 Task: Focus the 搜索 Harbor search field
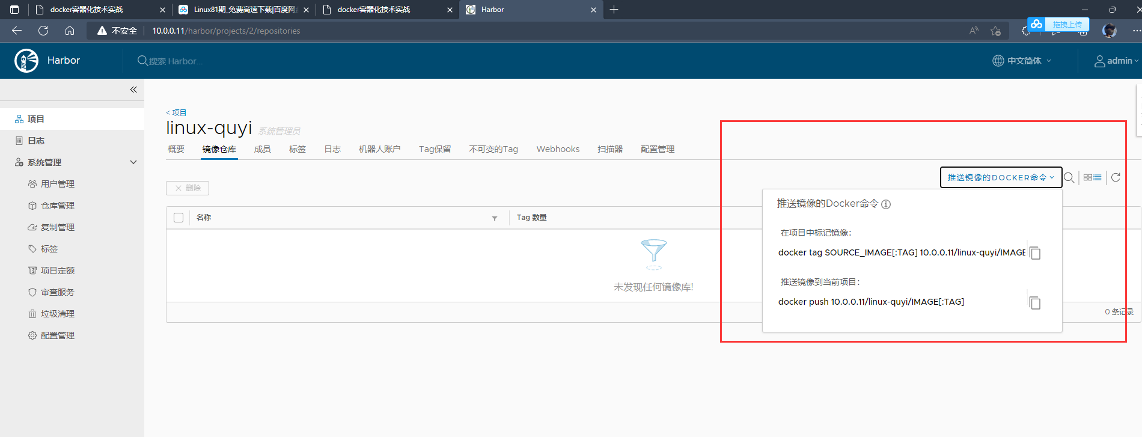176,61
